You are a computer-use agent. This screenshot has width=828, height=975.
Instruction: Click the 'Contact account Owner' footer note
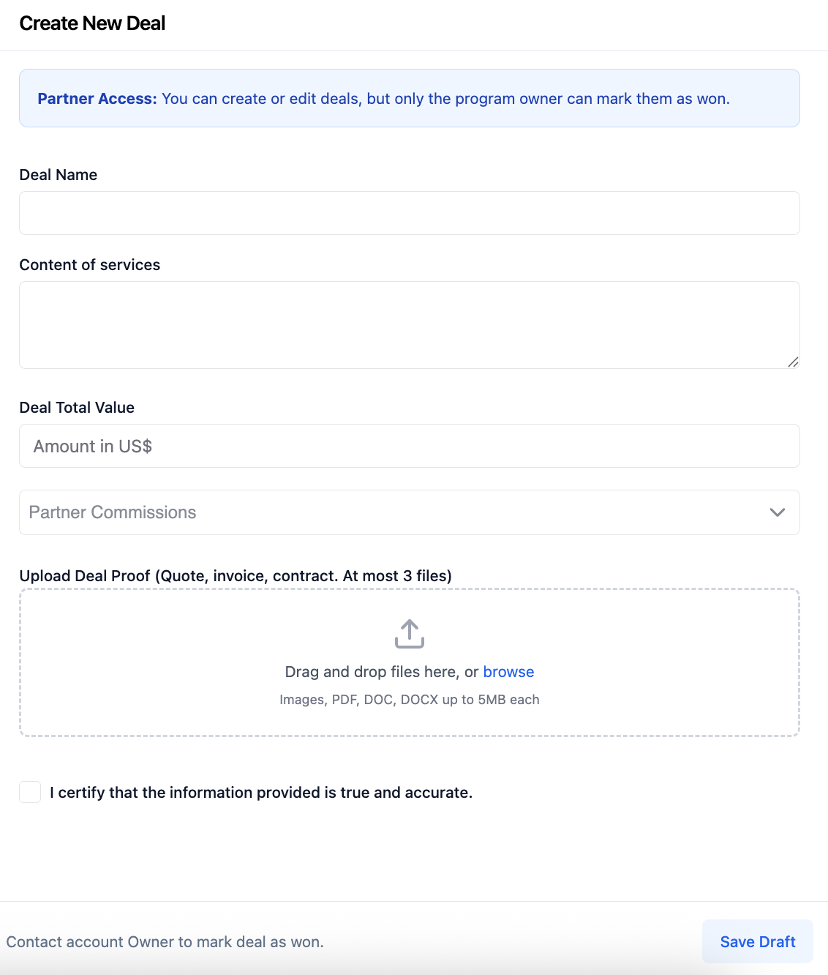pos(165,942)
